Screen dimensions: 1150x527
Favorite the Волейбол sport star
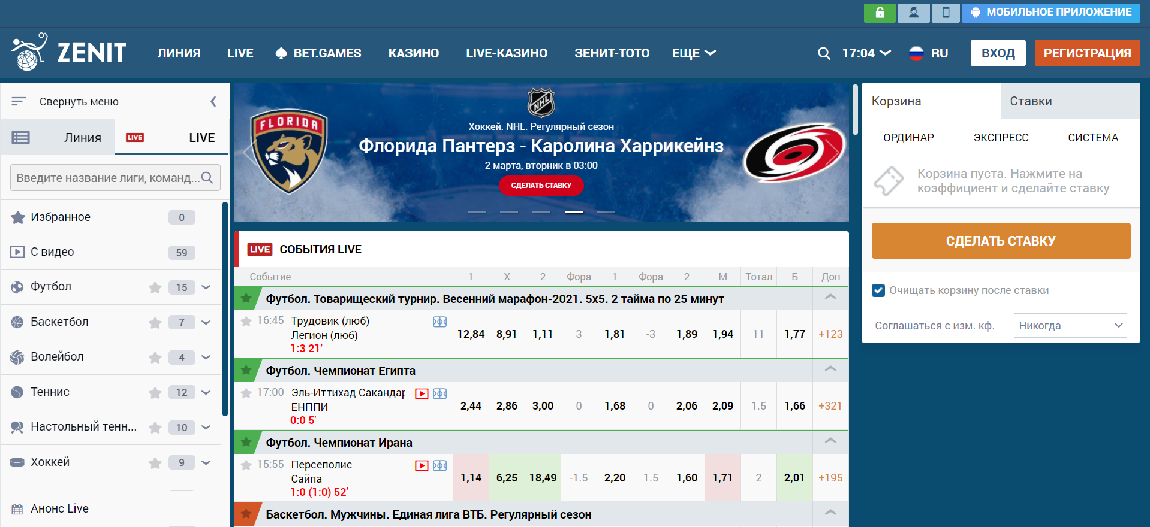tap(155, 358)
